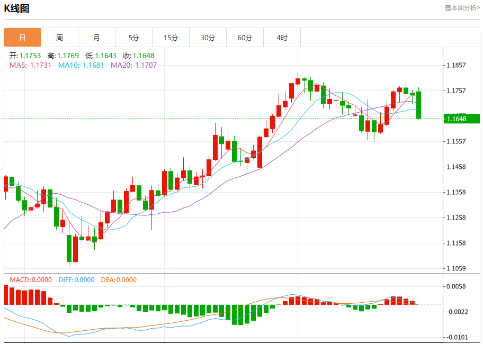Click the 收:1.1648 closing price text
This screenshot has height=344, width=483.
click(139, 56)
